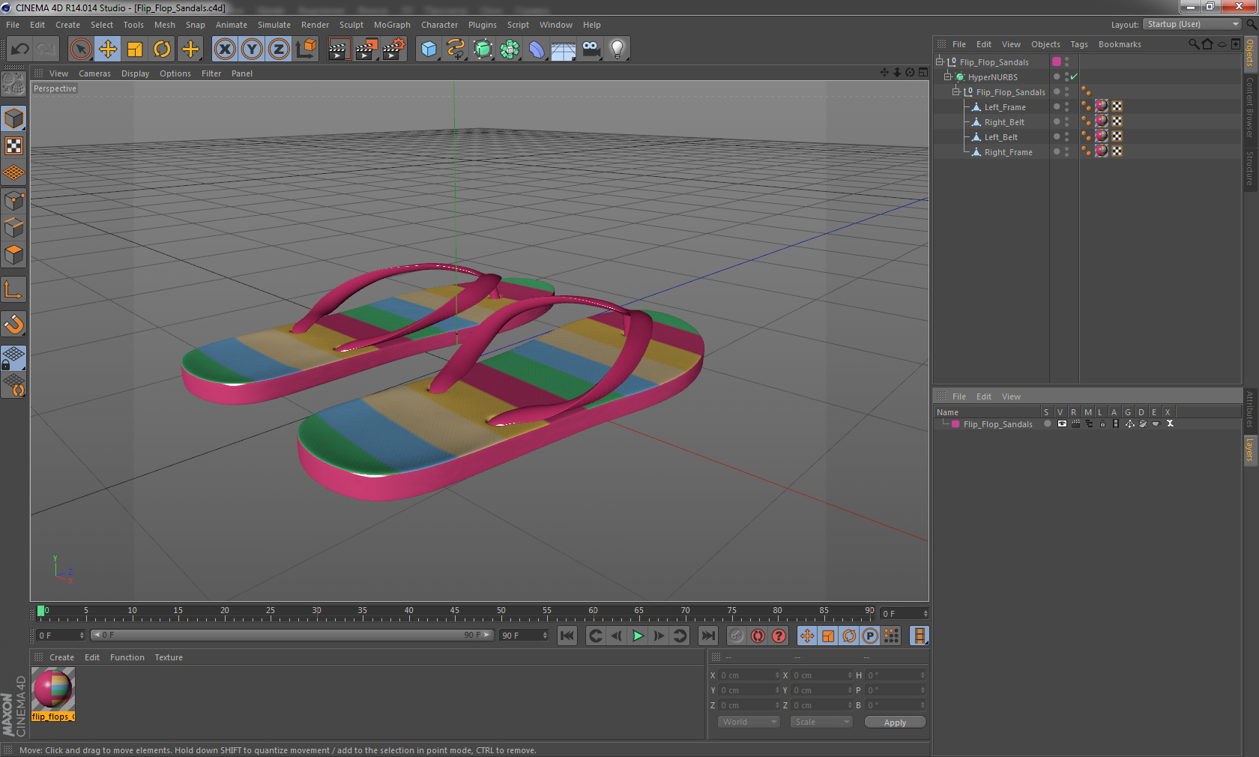Screen dimensions: 1259x757
Task: Enable the Axis mode tool
Action: (x=14, y=289)
